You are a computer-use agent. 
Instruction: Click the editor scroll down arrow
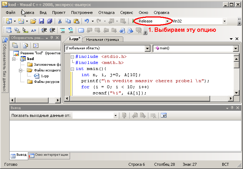tap(236, 93)
